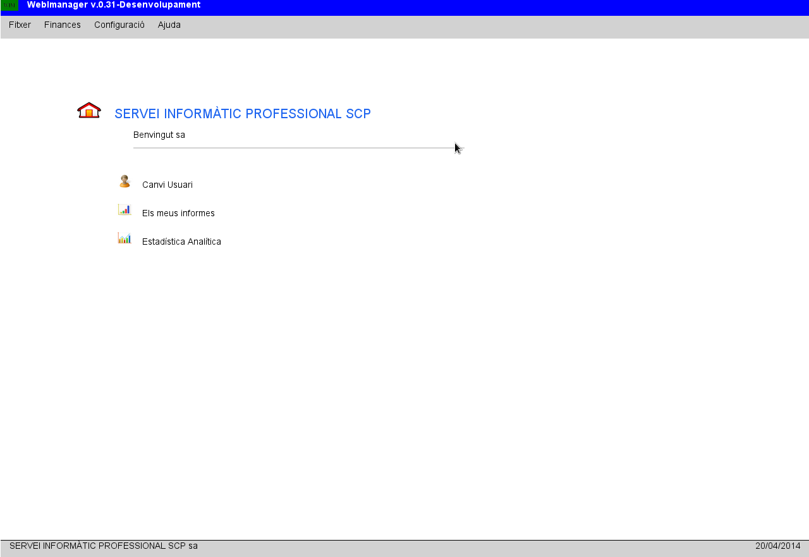Click the Canvi Usuari link
809x557 pixels.
167,185
